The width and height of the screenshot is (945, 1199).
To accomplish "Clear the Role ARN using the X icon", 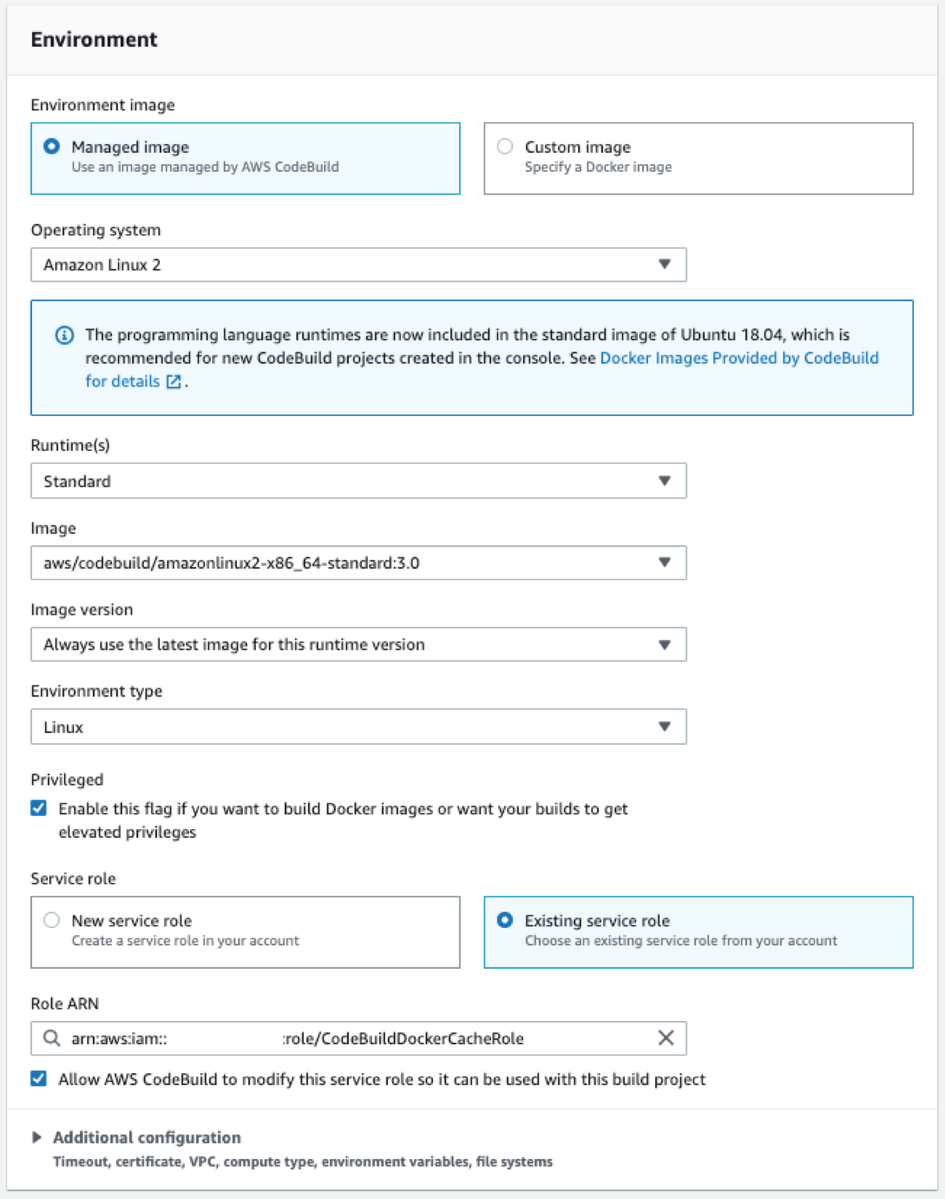I will tap(666, 1038).
